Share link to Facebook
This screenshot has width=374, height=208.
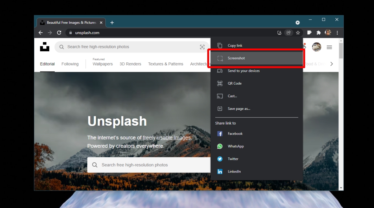(x=257, y=134)
